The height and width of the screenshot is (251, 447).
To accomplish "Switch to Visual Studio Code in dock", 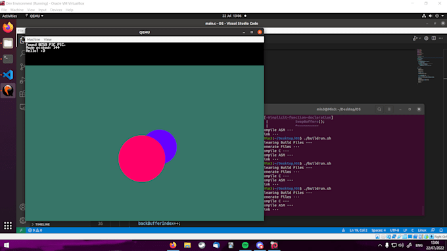I will (x=8, y=75).
